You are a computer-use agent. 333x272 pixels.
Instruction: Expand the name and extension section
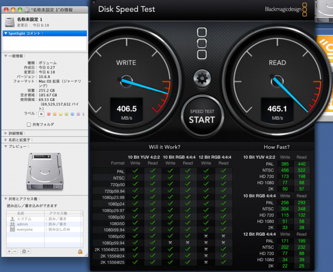tap(6, 140)
